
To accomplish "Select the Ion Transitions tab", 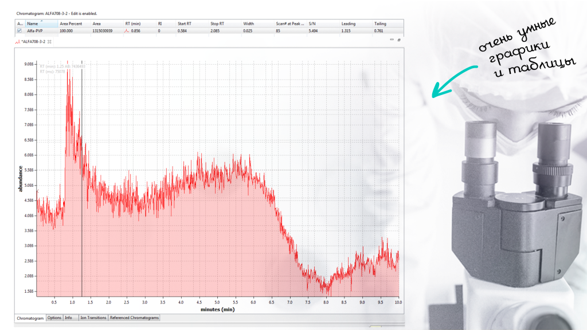I will point(93,317).
